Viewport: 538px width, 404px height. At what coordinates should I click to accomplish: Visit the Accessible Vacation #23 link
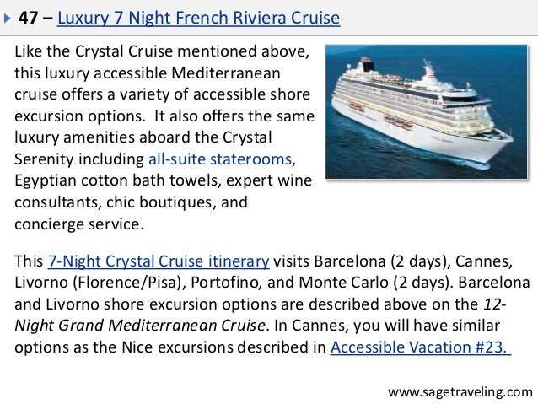[421, 347]
